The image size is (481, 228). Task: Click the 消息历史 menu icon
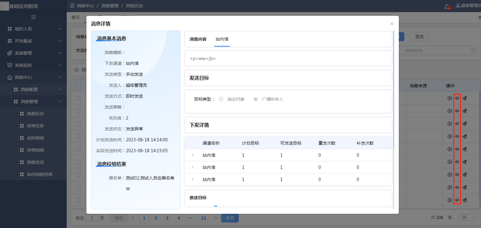pos(22,114)
